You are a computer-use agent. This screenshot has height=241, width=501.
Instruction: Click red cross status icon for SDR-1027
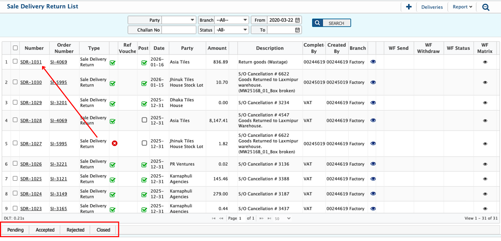tap(114, 143)
